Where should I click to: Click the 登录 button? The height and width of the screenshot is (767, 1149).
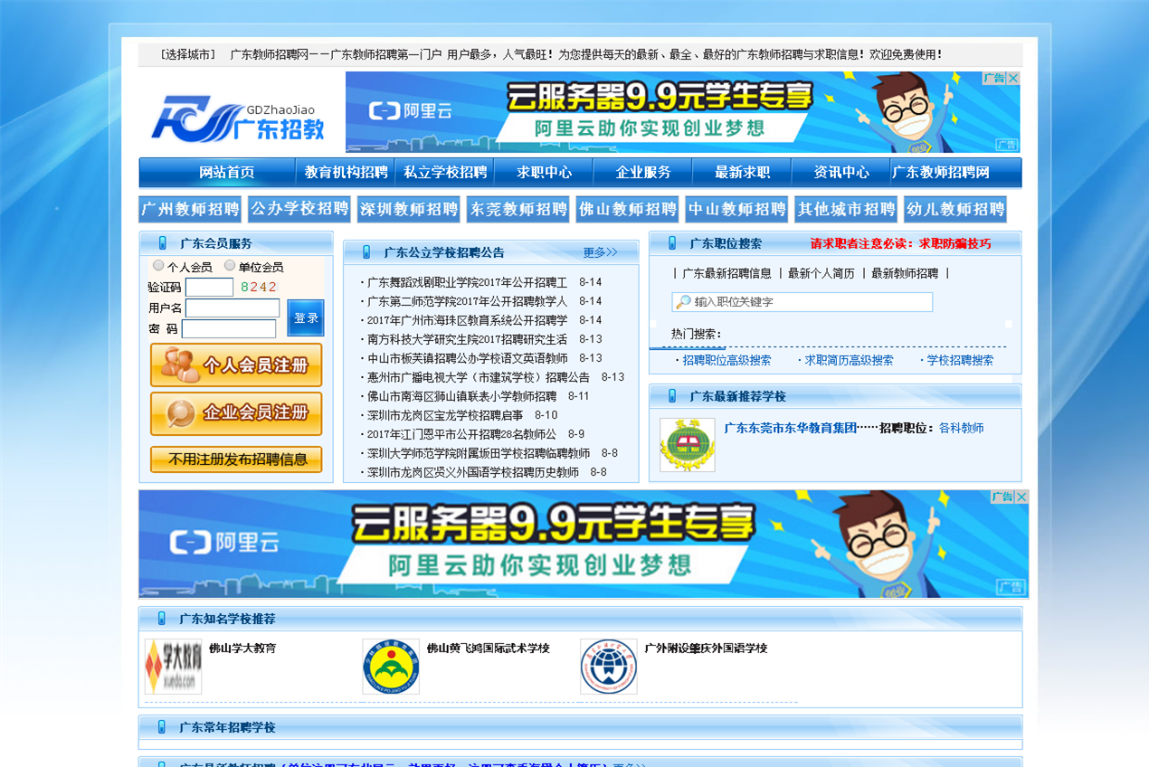306,318
